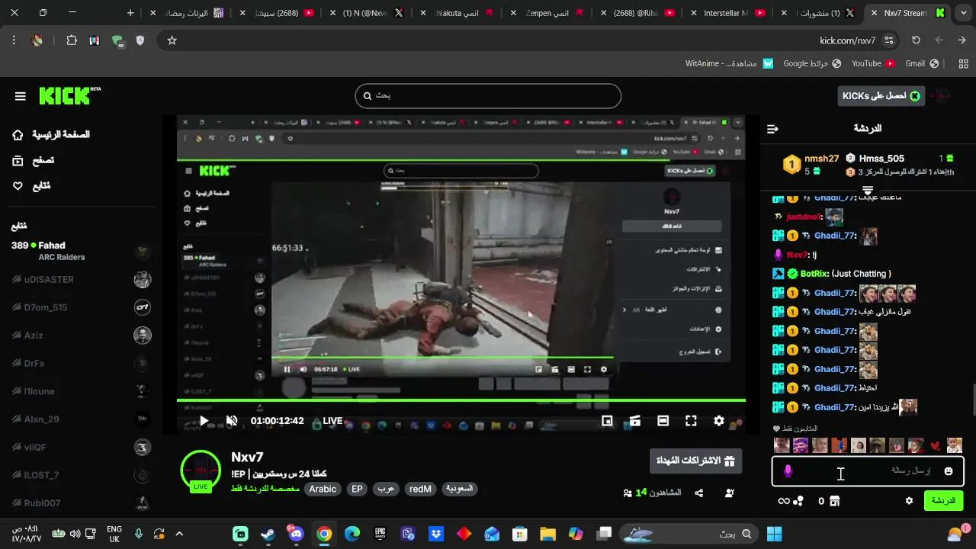Click the Windows Start button
The width and height of the screenshot is (976, 549).
pyautogui.click(x=775, y=534)
